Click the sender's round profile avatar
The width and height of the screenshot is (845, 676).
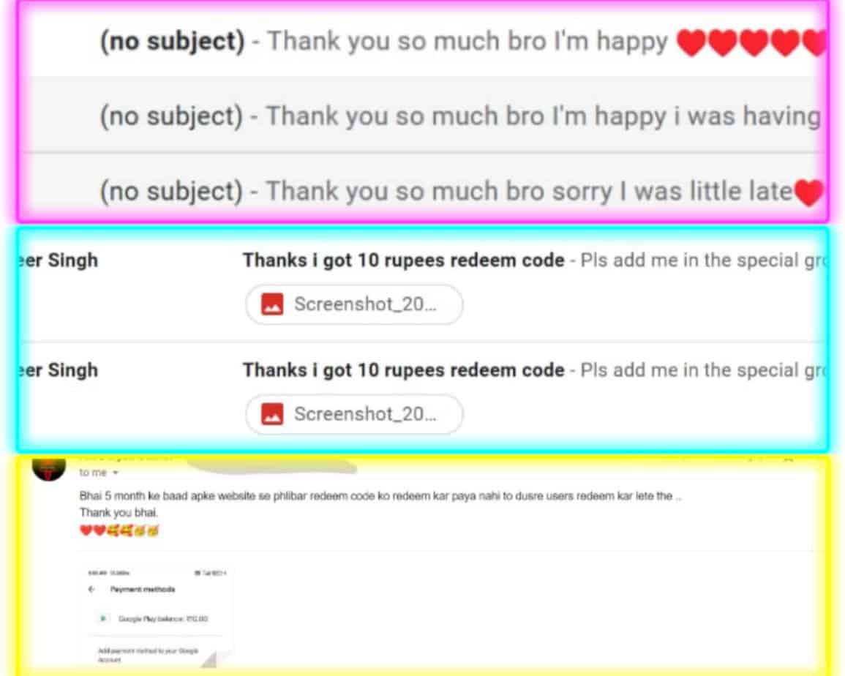click(x=48, y=467)
